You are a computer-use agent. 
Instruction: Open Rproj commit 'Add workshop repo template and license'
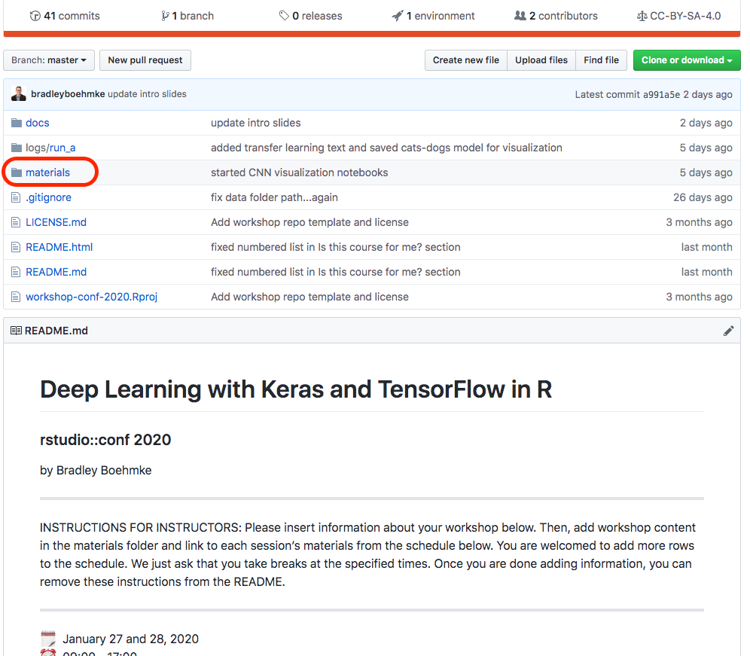pyautogui.click(x=310, y=297)
